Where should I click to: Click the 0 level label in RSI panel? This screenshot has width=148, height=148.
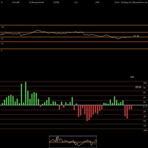(x=1, y=51)
